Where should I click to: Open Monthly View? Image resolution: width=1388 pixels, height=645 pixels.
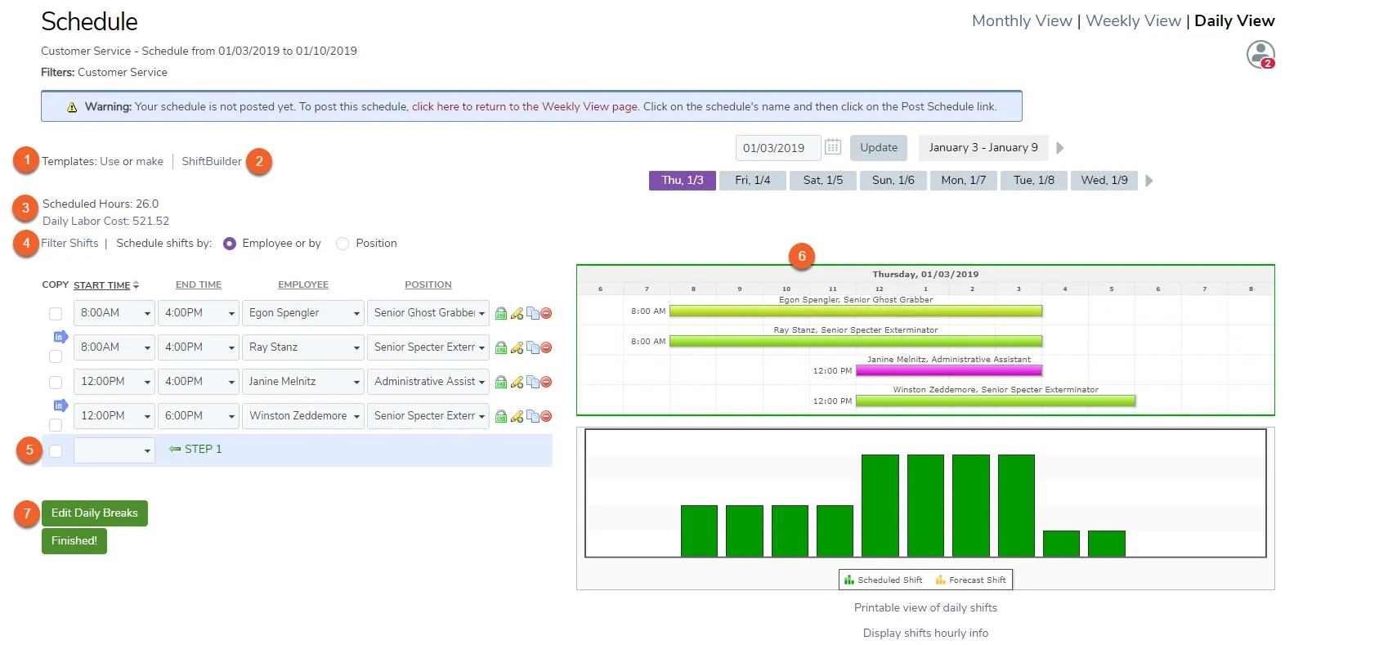click(1022, 21)
